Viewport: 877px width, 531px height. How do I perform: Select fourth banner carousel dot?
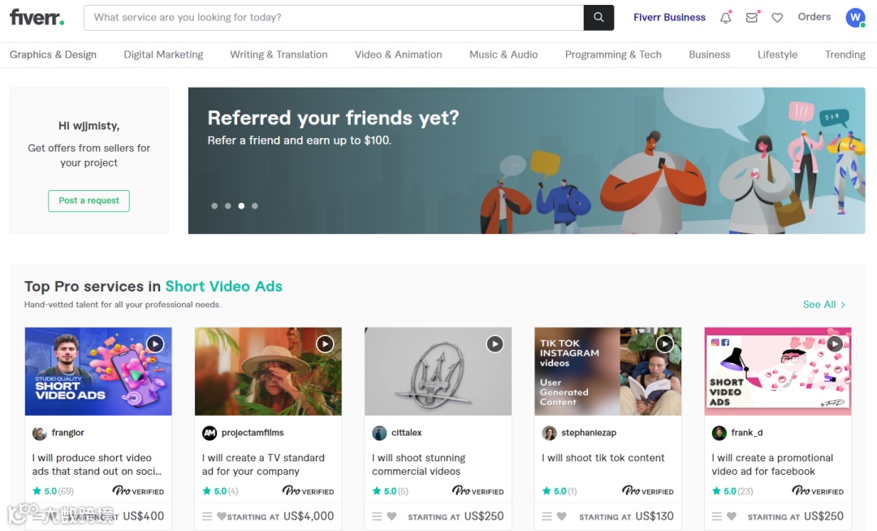coord(254,205)
